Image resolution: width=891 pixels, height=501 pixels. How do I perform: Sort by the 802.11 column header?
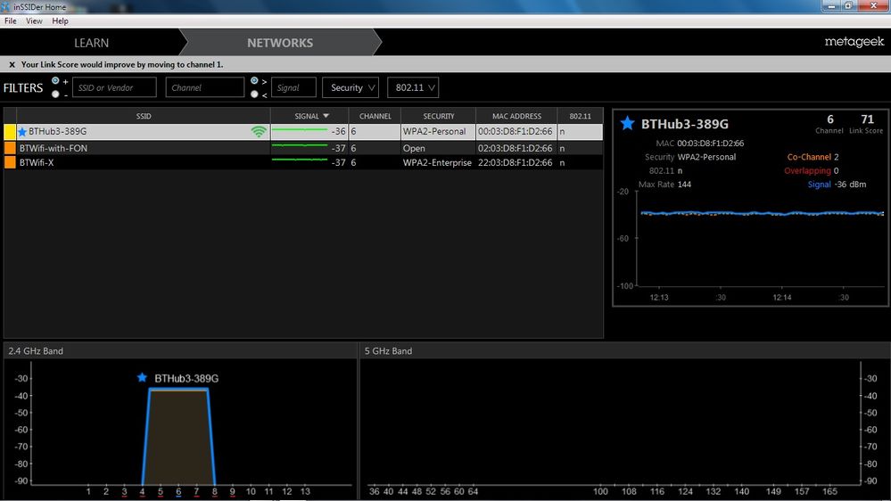[x=580, y=116]
